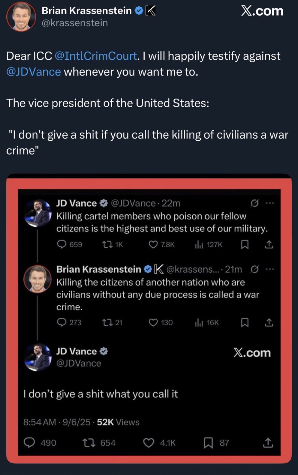Viewport: 298px width, 475px height.
Task: Bookmark the post with 87 bookmarks
Action: tap(208, 443)
